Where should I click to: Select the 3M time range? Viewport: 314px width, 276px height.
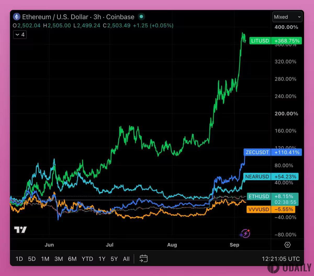pyautogui.click(x=59, y=259)
